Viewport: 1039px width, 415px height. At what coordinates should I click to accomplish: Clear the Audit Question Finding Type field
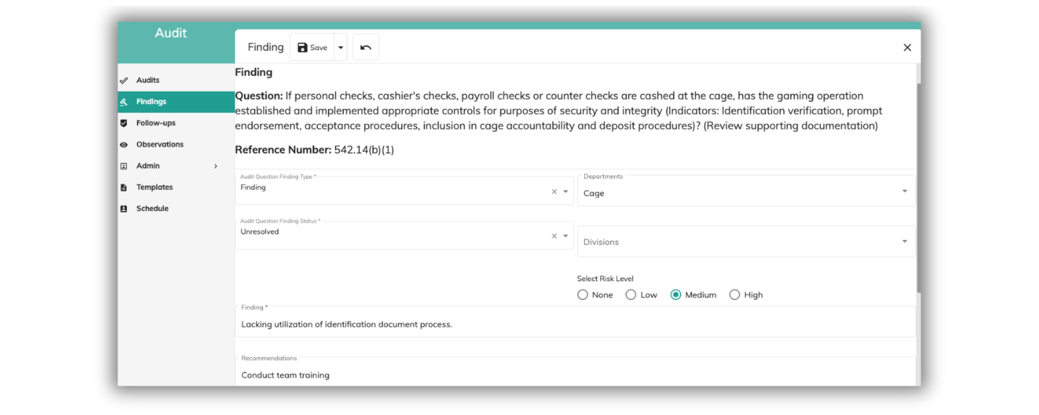pyautogui.click(x=554, y=192)
